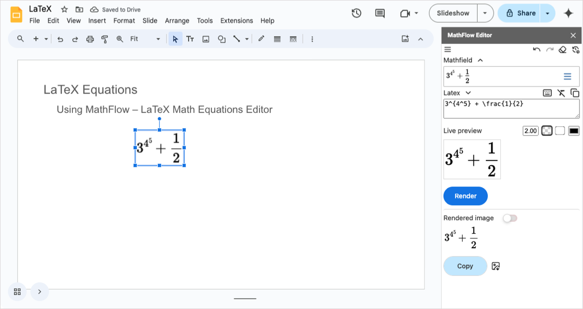Open the Slideshow options dropdown arrow
The height and width of the screenshot is (309, 583).
485,13
